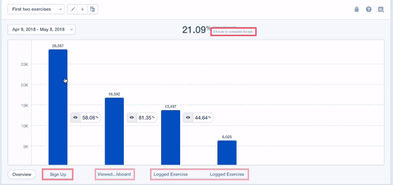
Task: Select the Viewed...hboard step tab
Action: point(114,174)
